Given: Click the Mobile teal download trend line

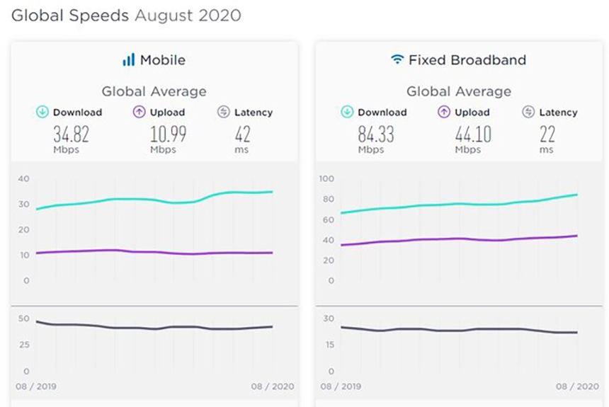Looking at the screenshot, I should pos(142,199).
